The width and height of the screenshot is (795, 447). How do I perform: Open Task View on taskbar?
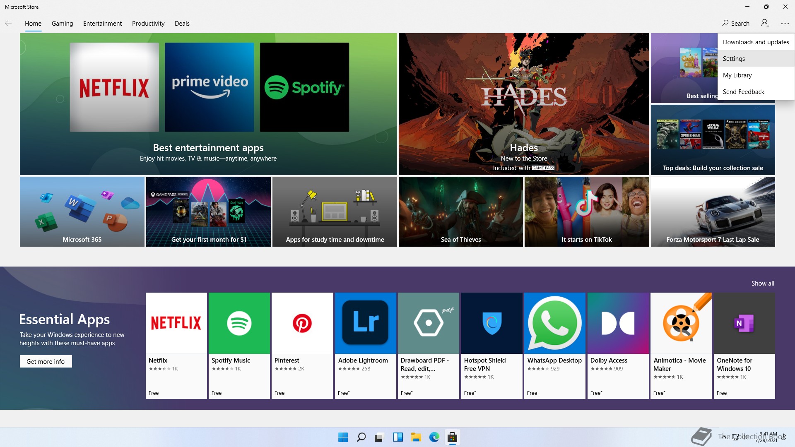click(x=379, y=437)
